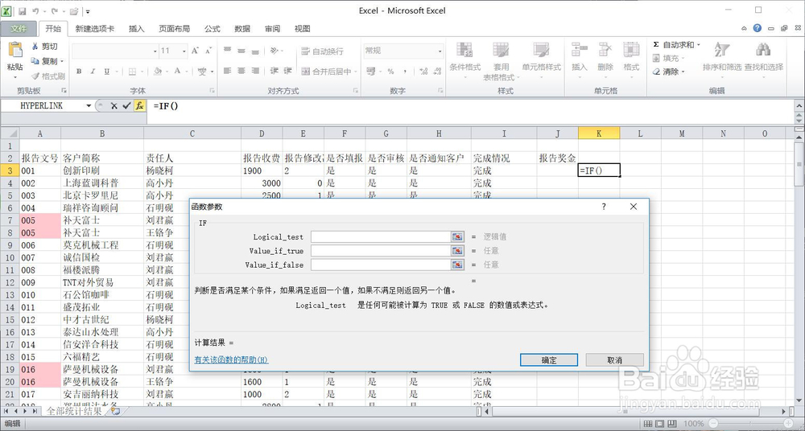Click the Insert Function fx icon
805x431 pixels.
point(139,105)
